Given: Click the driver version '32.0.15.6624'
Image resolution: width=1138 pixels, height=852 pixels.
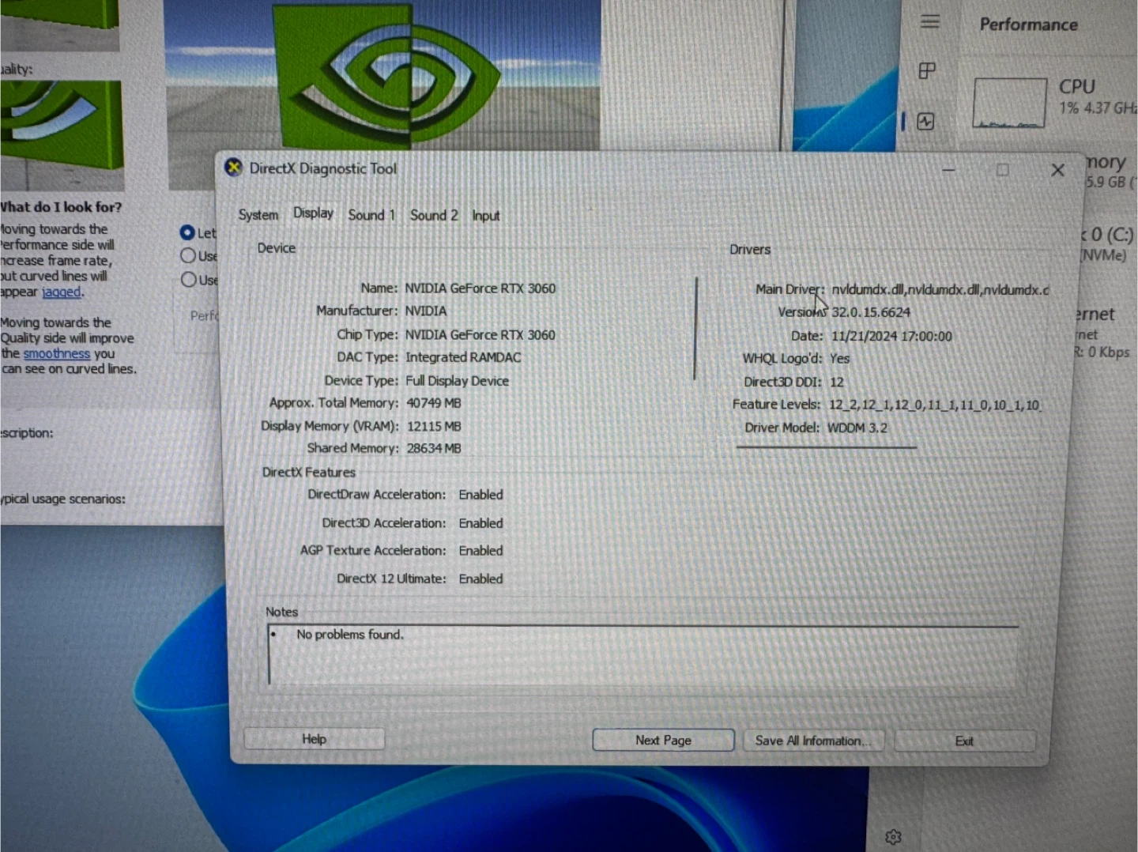Looking at the screenshot, I should pyautogui.click(x=871, y=312).
